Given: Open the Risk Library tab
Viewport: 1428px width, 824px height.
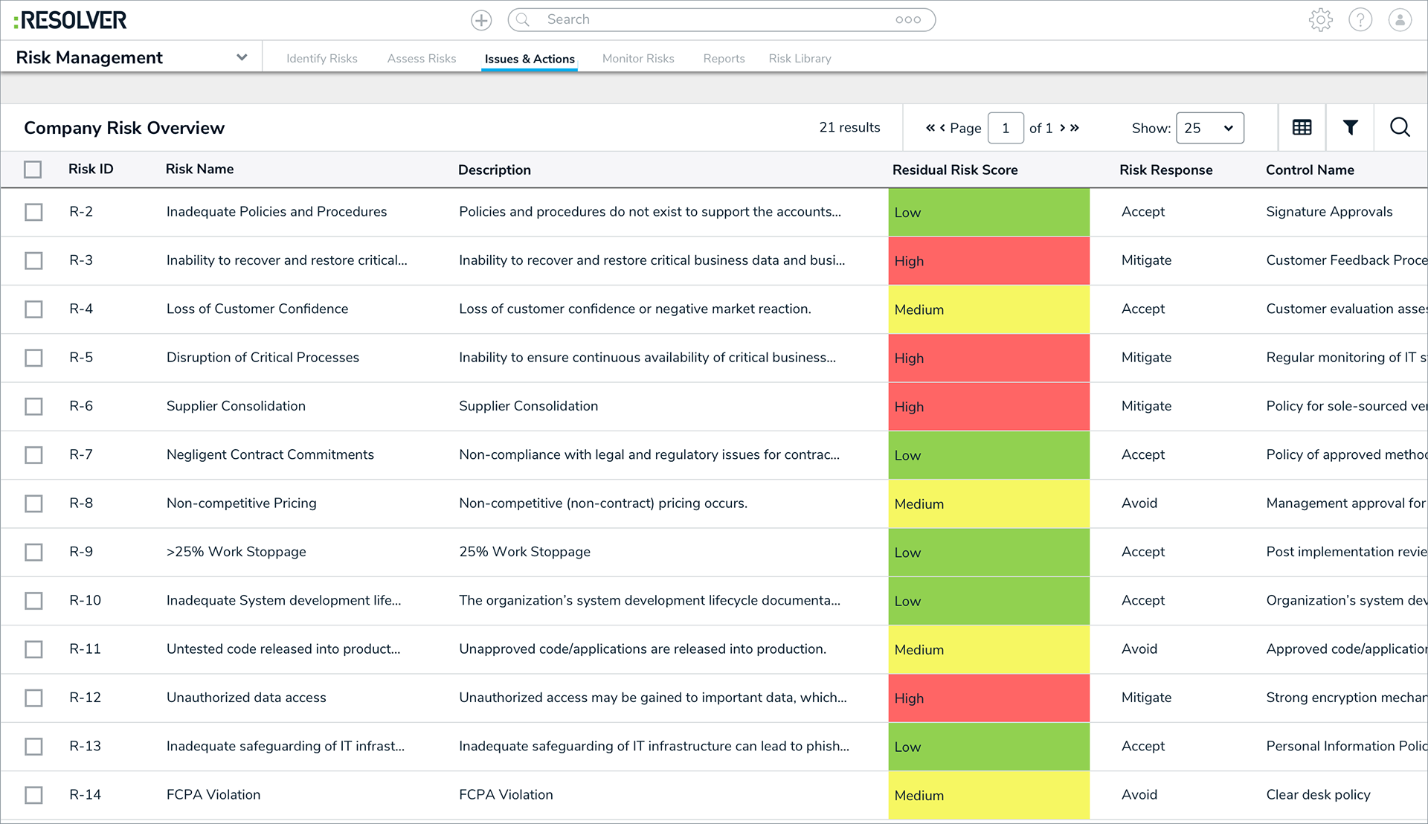Looking at the screenshot, I should pos(800,58).
